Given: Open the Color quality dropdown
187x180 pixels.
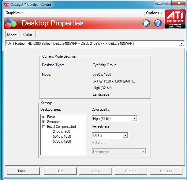Looking at the screenshot, I should (x=134, y=119).
